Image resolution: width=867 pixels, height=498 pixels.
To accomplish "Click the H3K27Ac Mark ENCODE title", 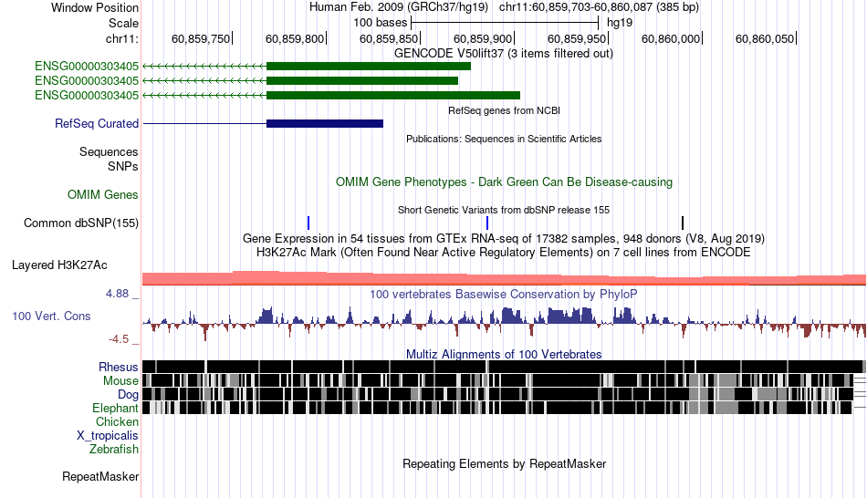I will point(504,252).
